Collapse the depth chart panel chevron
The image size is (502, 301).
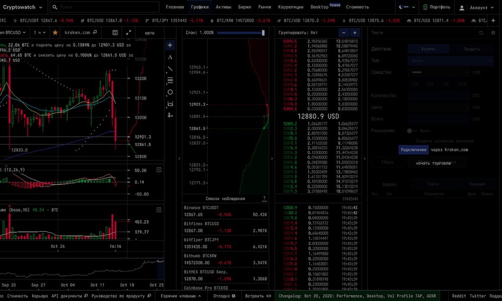(x=272, y=159)
